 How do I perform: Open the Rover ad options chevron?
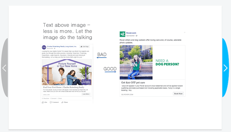pyautogui.click(x=184, y=33)
